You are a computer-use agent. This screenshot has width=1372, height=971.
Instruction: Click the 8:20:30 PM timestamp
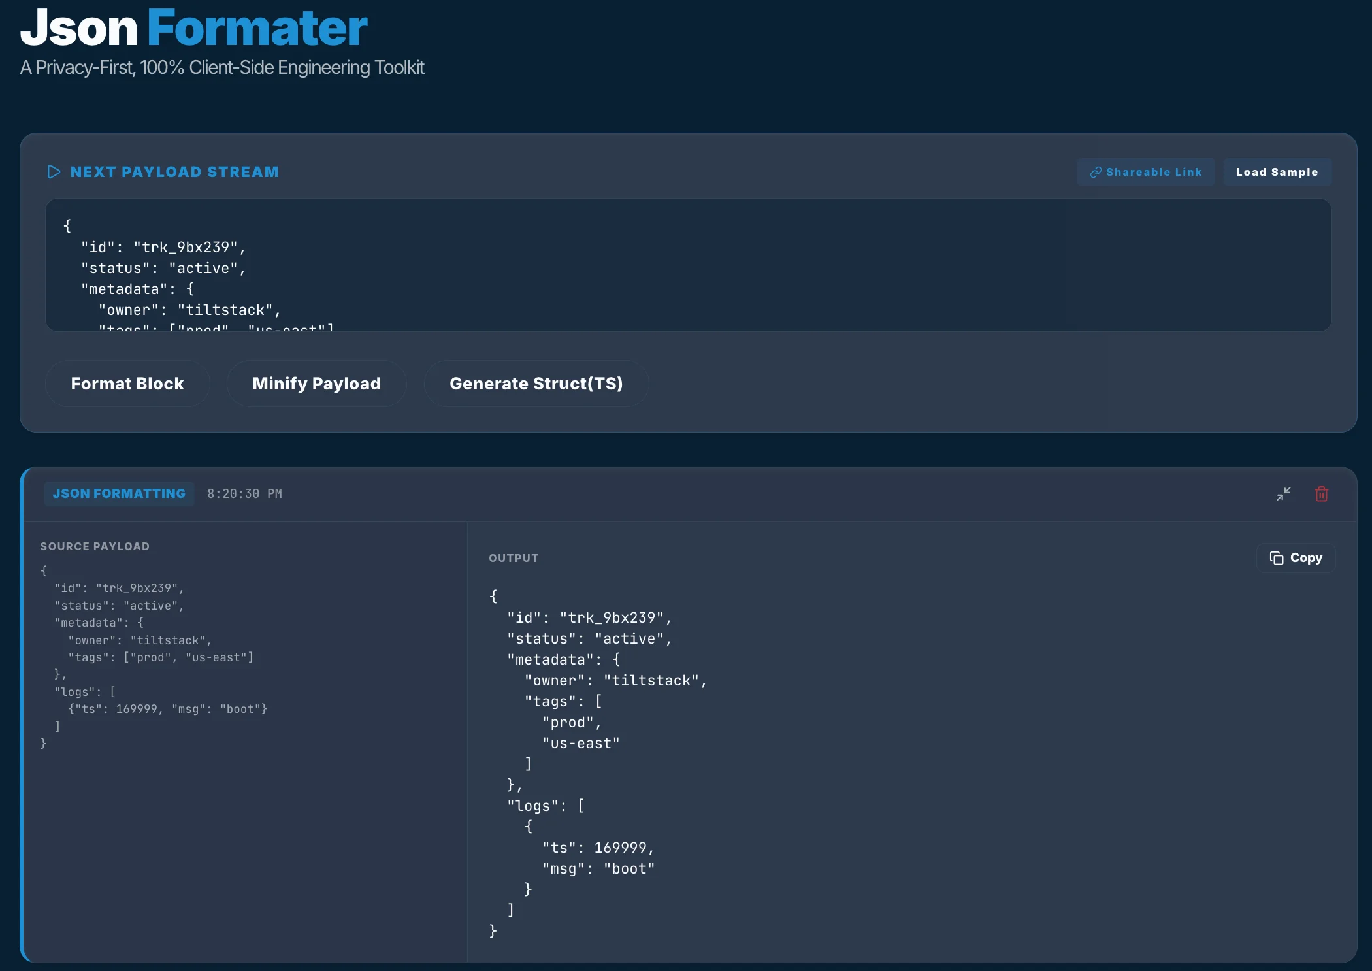[x=244, y=493]
